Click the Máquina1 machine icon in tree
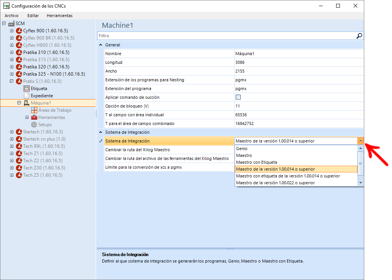Viewport: 392px width, 280px height. 27,103
